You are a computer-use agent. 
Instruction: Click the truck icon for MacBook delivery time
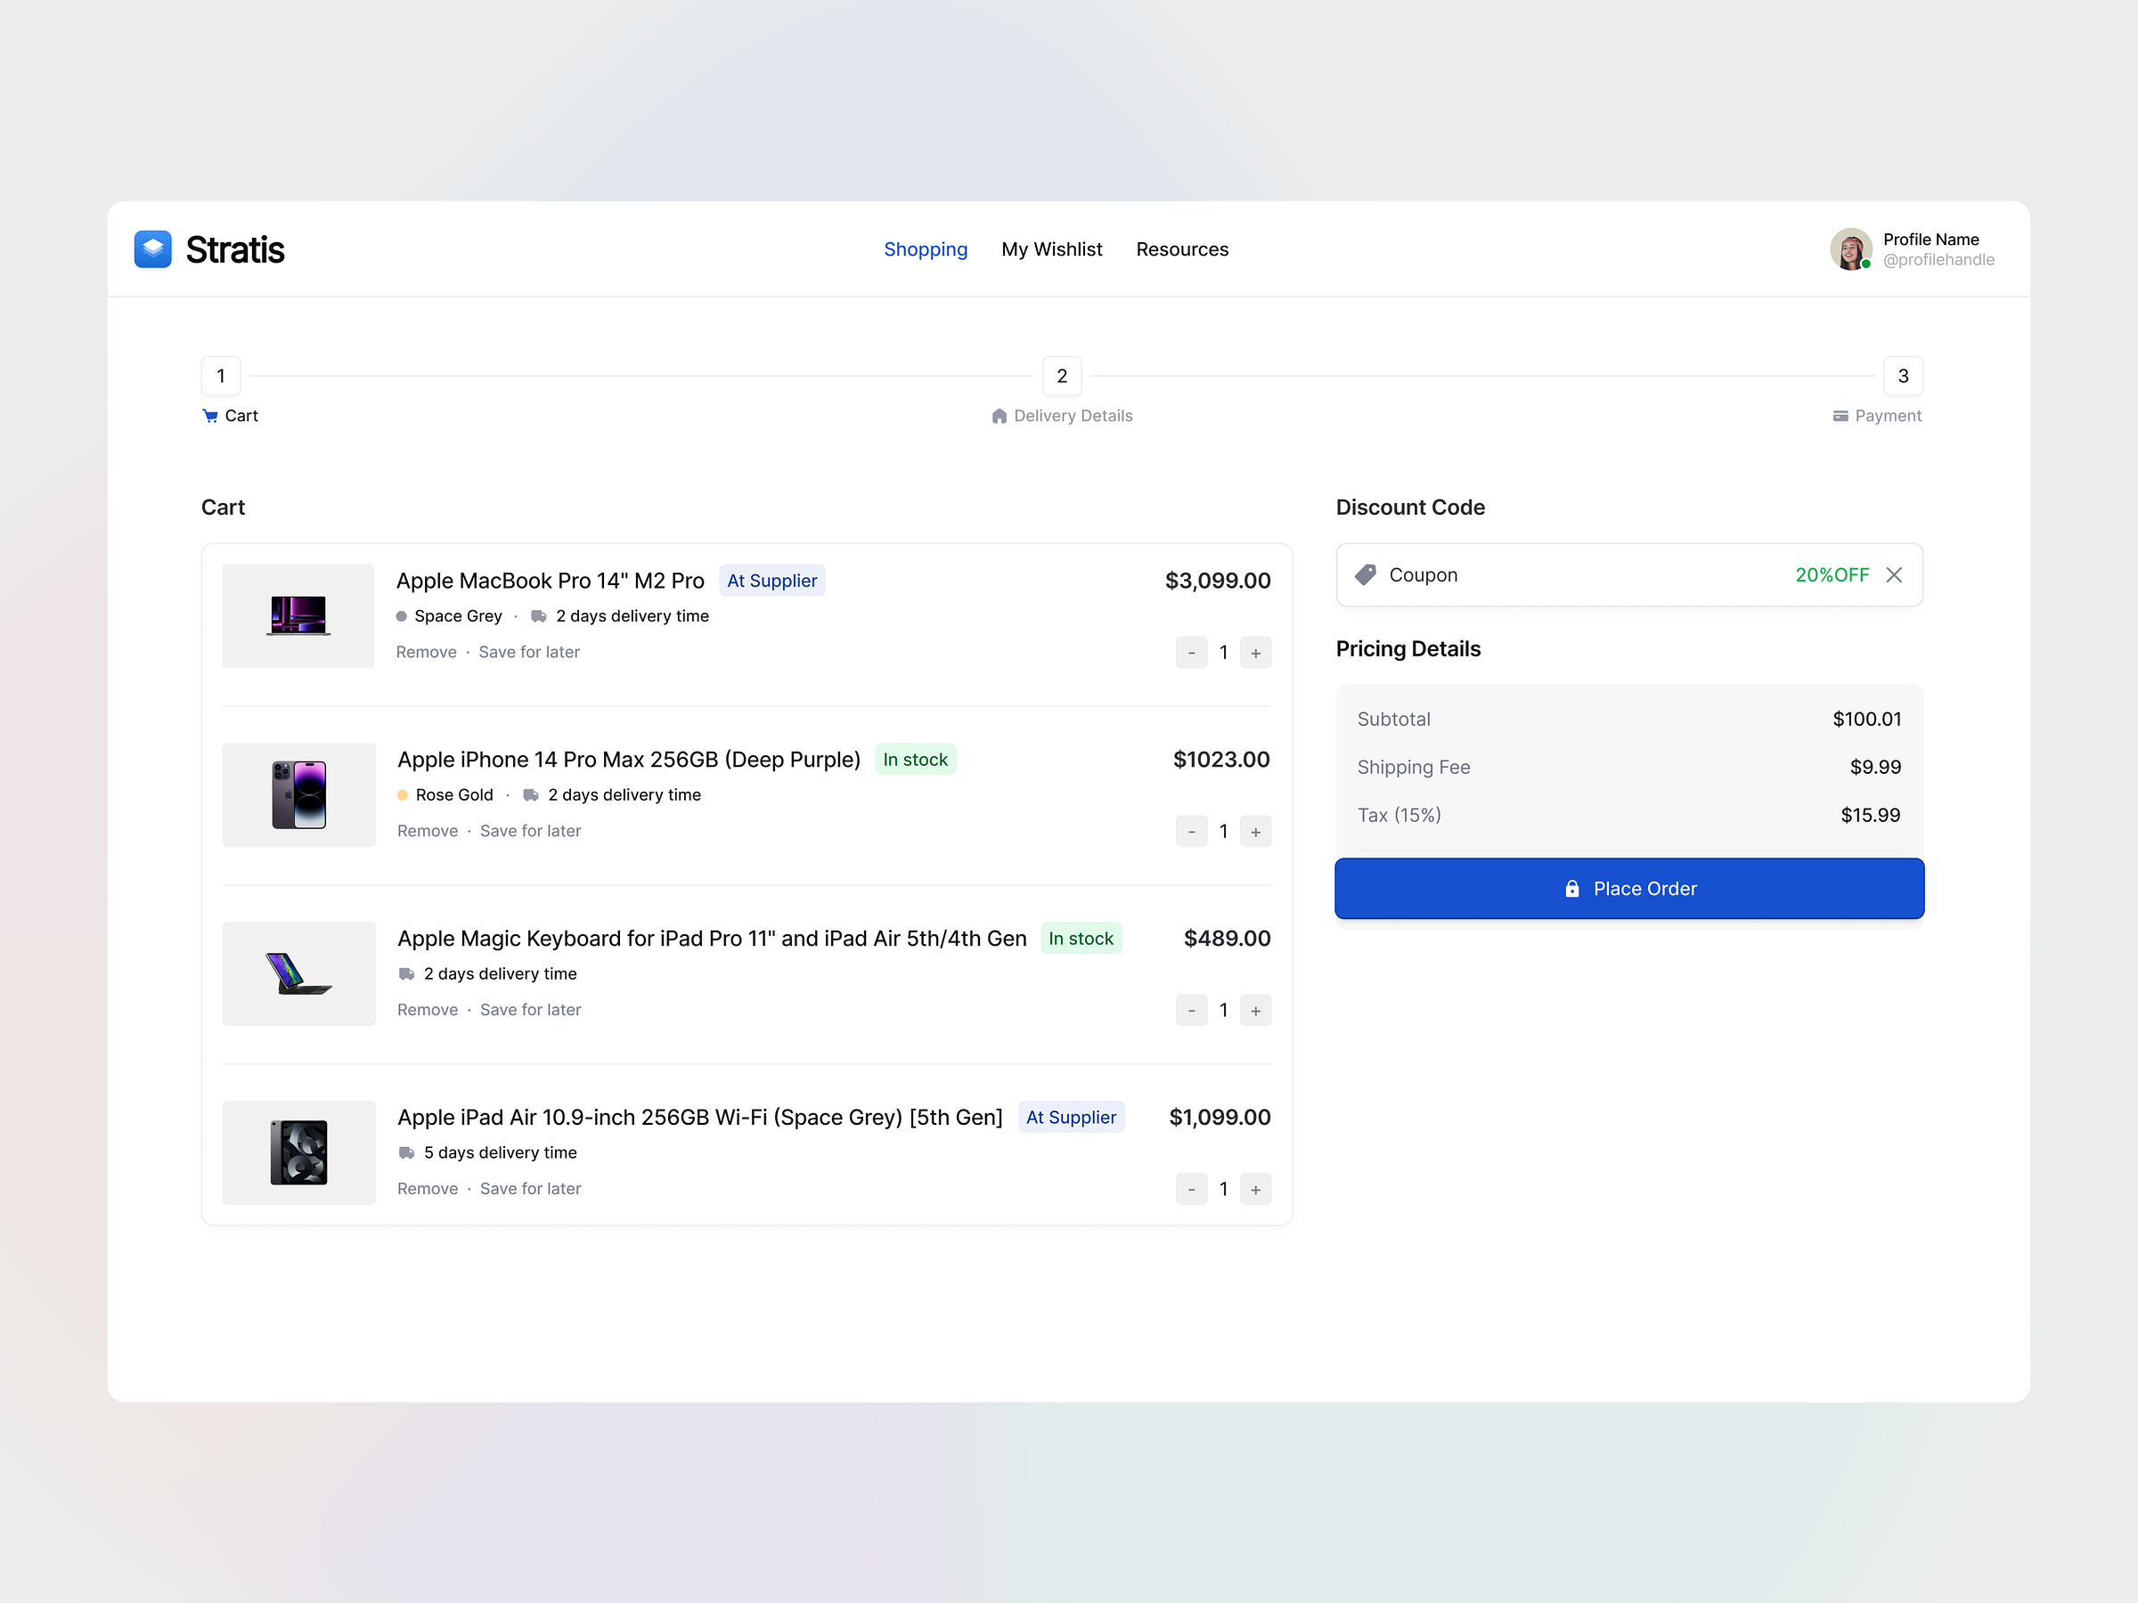click(538, 615)
